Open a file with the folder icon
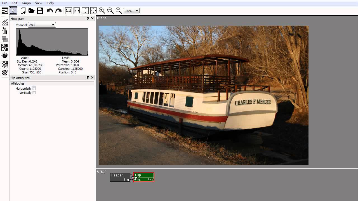 pos(31,11)
